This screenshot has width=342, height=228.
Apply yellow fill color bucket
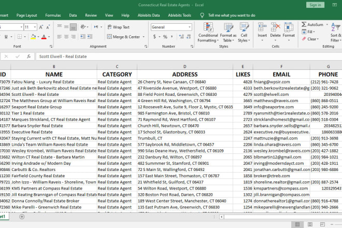33,37
